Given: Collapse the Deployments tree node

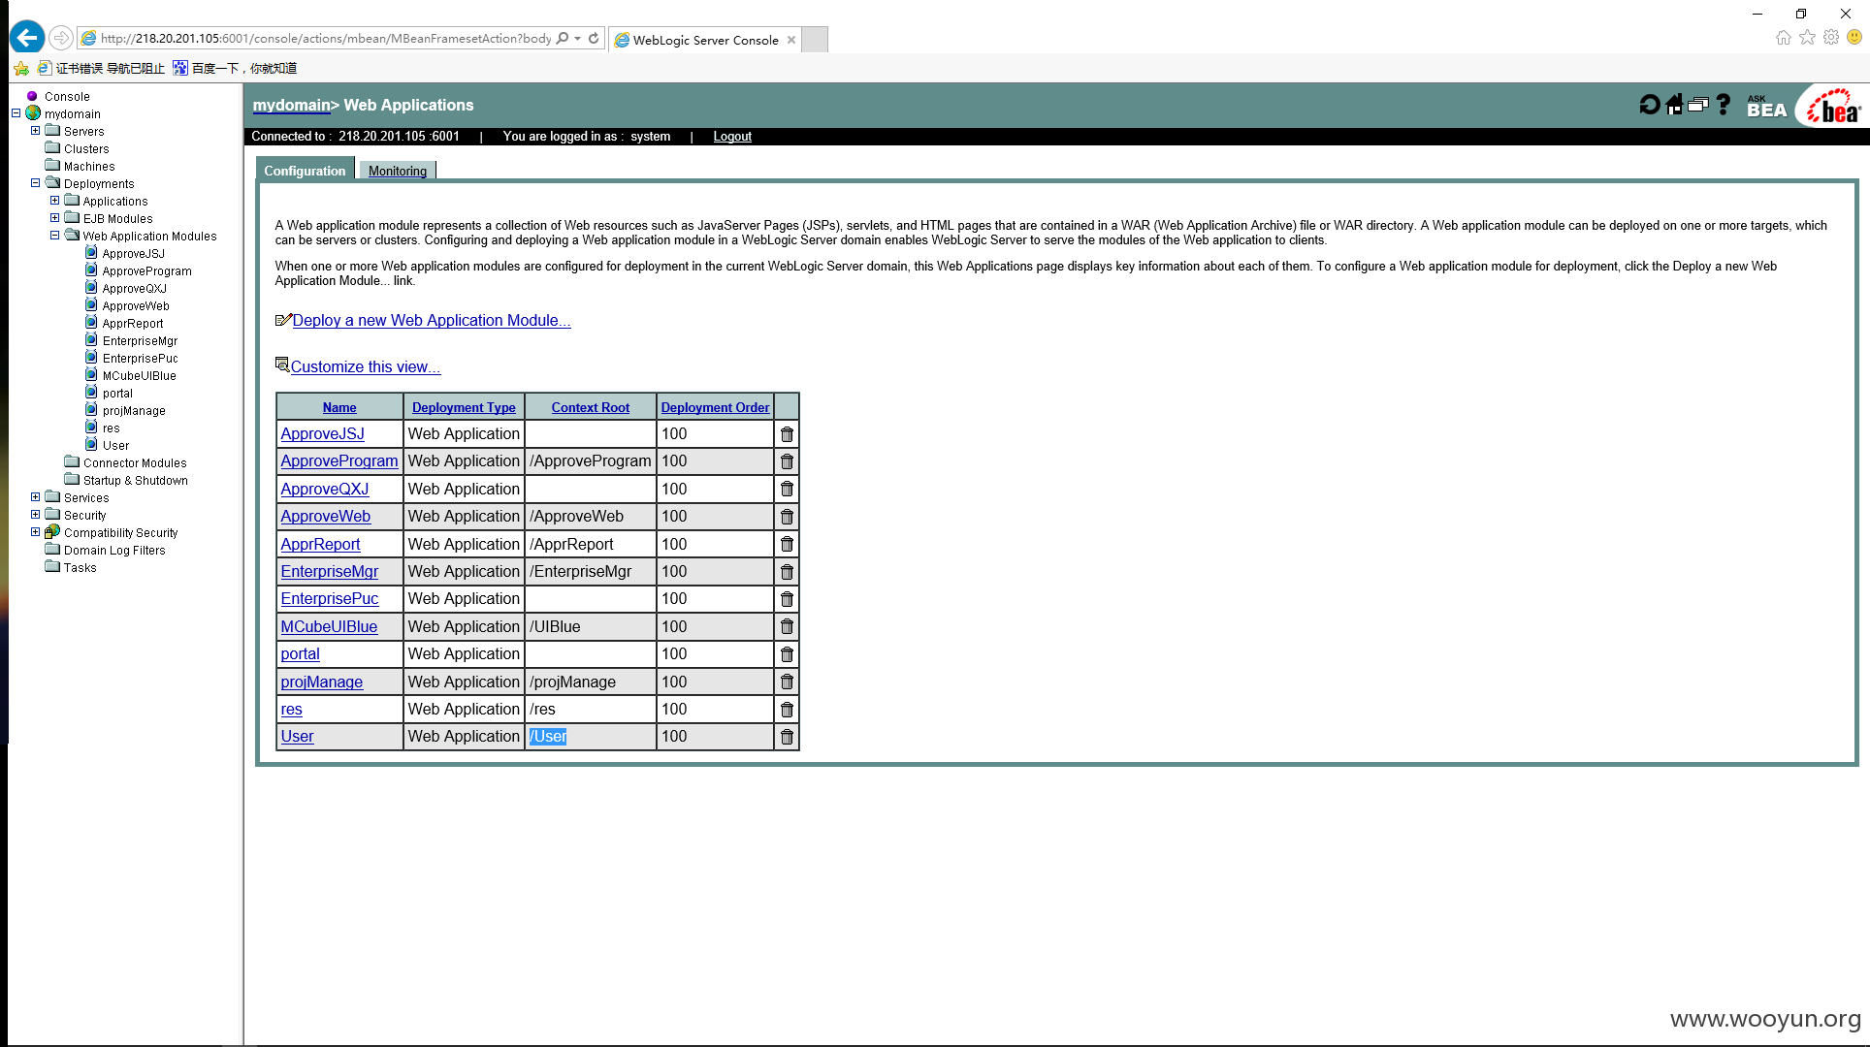Looking at the screenshot, I should point(36,183).
